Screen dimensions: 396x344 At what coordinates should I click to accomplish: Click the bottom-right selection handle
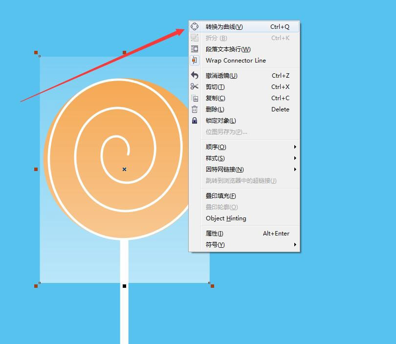[x=212, y=286]
